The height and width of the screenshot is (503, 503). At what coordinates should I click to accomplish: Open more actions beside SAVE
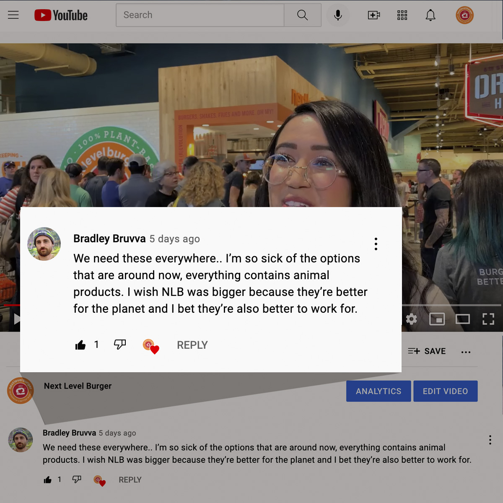click(466, 352)
